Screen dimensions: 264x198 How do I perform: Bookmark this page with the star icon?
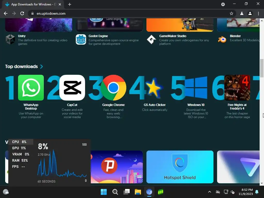231,13
